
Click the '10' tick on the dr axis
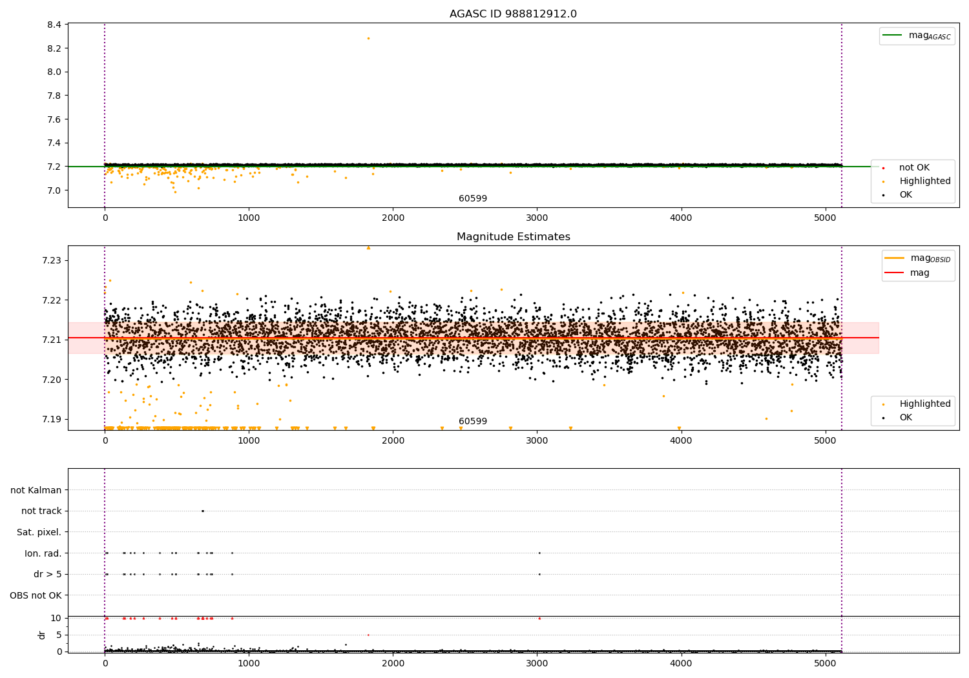click(56, 618)
